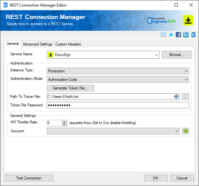The image size is (199, 186).
Task: Close the REST Connection Manager Editor window
Action: 191,5
